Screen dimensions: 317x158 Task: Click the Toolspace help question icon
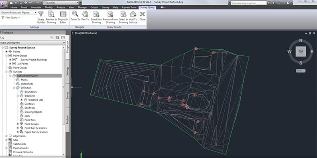pyautogui.click(x=63, y=37)
